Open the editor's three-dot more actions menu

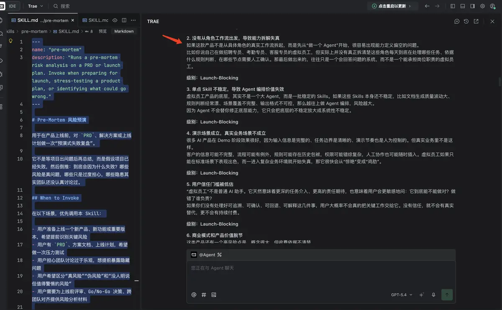pyautogui.click(x=133, y=20)
